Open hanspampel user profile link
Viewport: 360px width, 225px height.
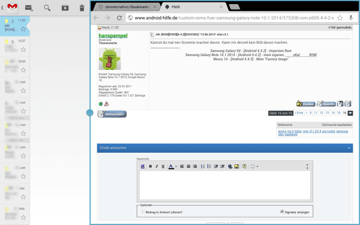(113, 35)
